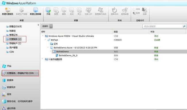The width and height of the screenshot is (187, 110).
Task: Click 已创建 status of BSTest row
Action: (x=157, y=40)
